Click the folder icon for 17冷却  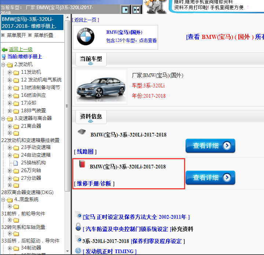pyautogui.click(x=16, y=103)
